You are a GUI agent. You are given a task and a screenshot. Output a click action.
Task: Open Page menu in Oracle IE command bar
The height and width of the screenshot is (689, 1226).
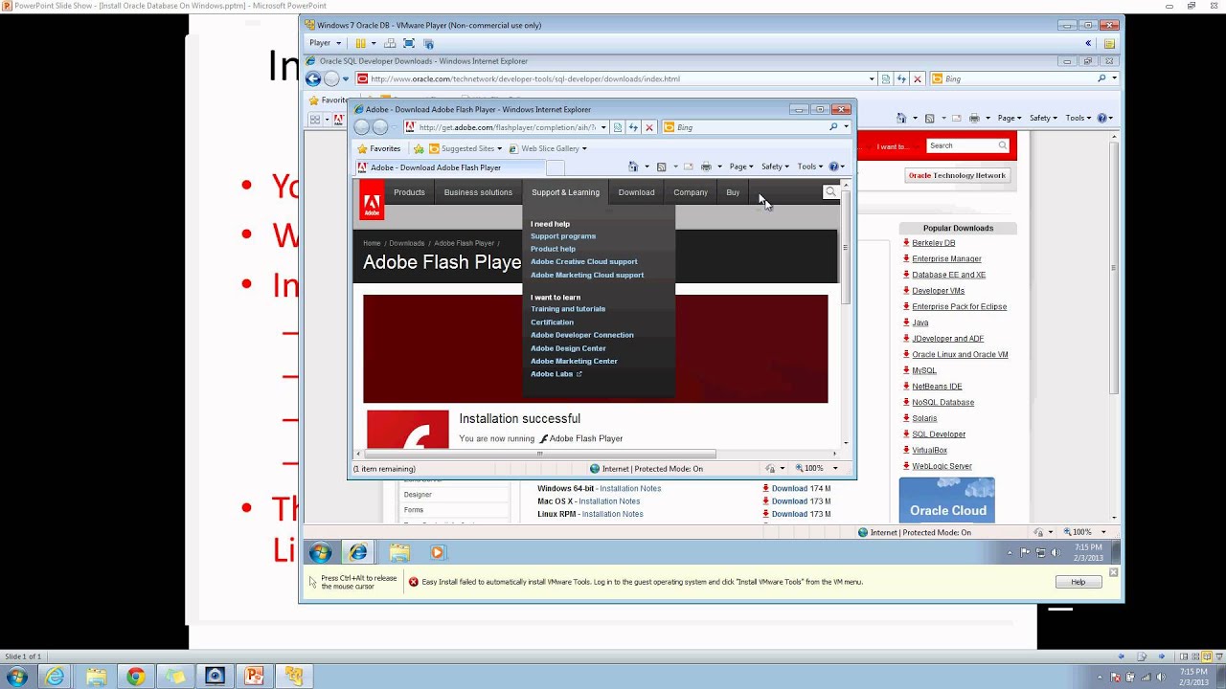tap(1010, 118)
